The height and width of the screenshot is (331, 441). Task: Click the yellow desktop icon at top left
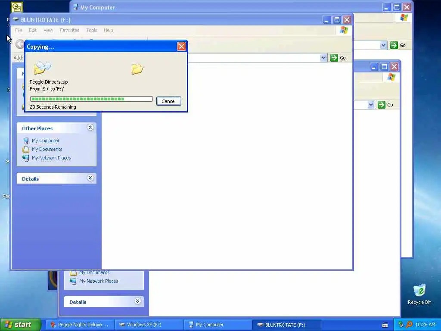click(17, 7)
